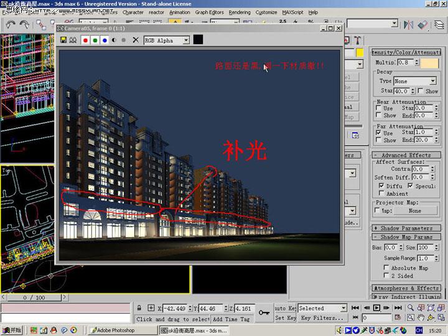The height and width of the screenshot is (336, 448).
Task: Step to the previous frame
Action: [x=366, y=308]
